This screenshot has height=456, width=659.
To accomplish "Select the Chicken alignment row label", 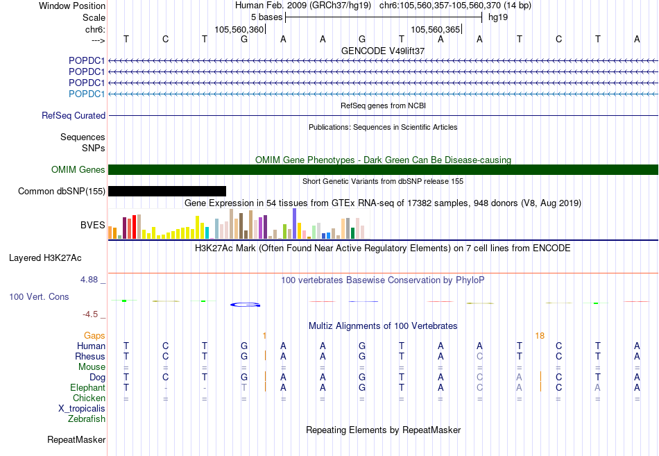I will click(x=89, y=398).
